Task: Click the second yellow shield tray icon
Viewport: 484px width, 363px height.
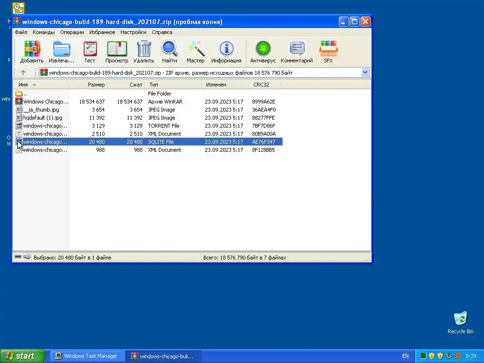Action: pyautogui.click(x=440, y=356)
